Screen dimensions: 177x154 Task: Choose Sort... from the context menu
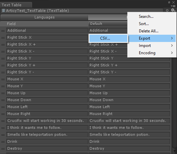coord(151,24)
